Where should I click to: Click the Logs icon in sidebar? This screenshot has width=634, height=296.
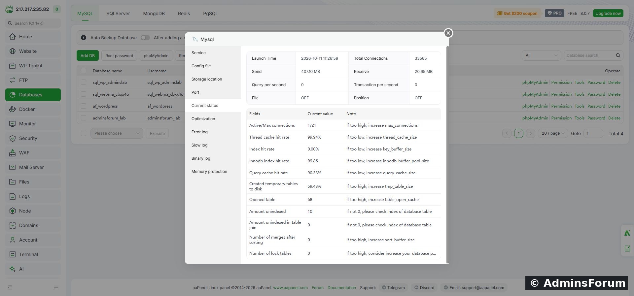(13, 196)
